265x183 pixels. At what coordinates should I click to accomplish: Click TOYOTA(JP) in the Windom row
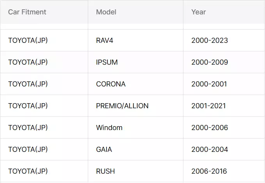coord(28,127)
